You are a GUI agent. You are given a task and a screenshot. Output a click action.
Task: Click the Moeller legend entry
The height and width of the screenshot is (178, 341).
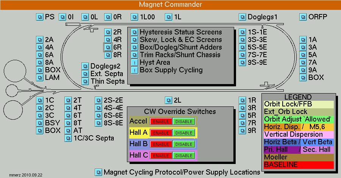click(299, 157)
